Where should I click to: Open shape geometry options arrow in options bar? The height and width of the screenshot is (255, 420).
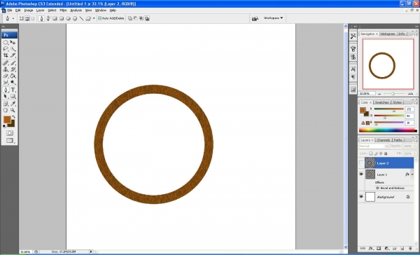click(x=94, y=18)
